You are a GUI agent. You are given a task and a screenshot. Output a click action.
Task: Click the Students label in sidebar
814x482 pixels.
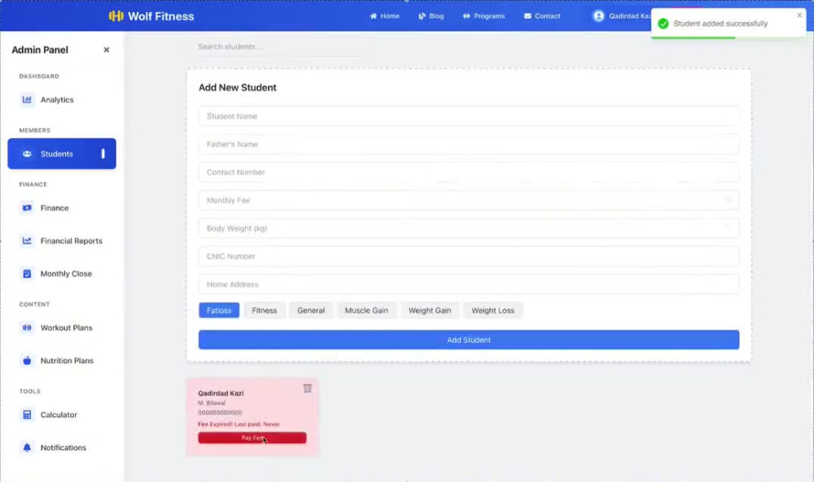pyautogui.click(x=57, y=154)
